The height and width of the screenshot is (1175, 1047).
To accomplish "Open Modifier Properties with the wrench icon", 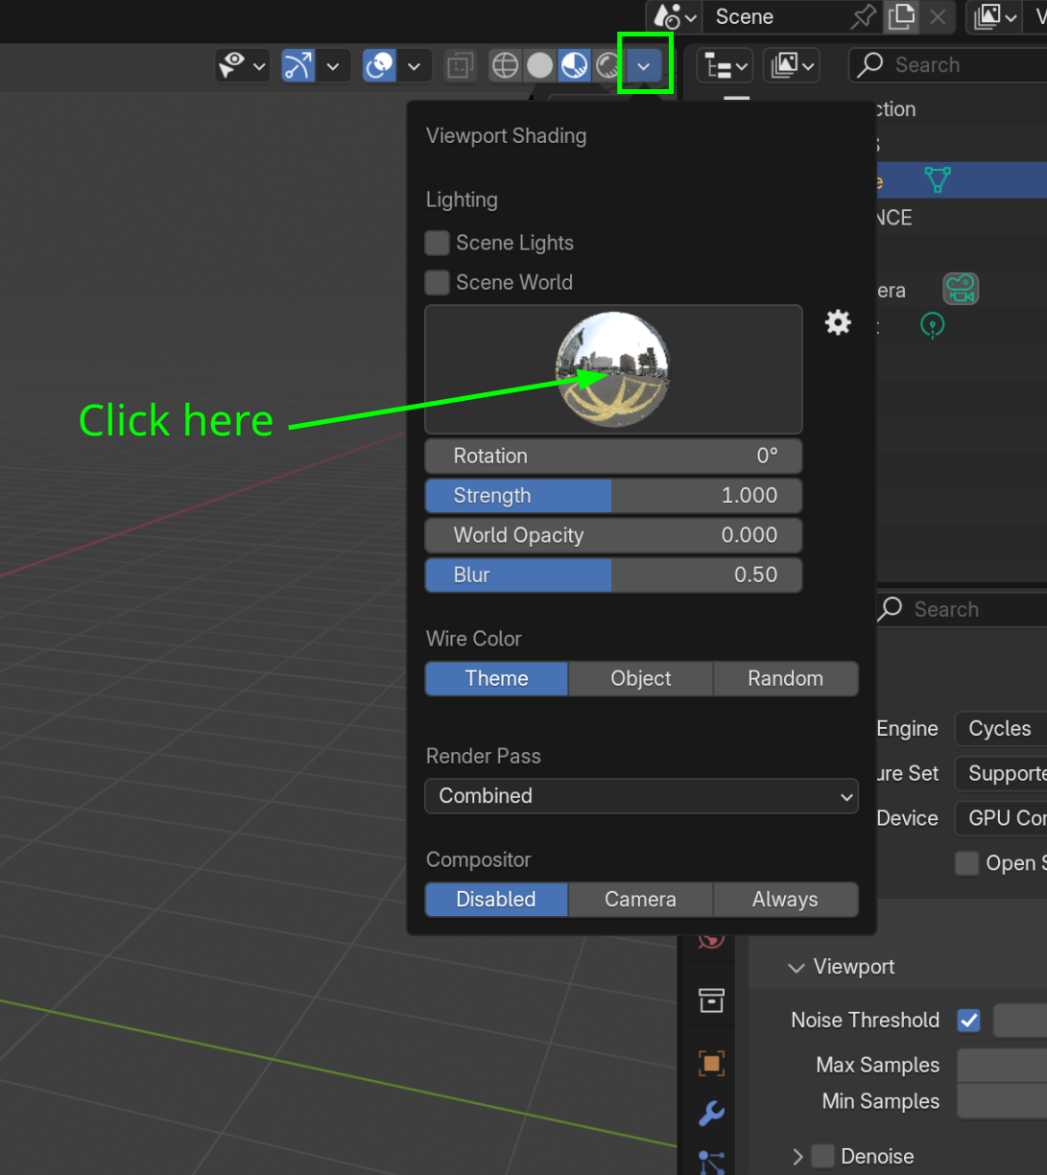I will click(710, 1114).
